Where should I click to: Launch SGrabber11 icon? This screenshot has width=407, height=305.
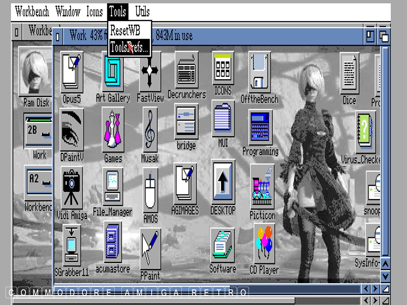tap(72, 245)
